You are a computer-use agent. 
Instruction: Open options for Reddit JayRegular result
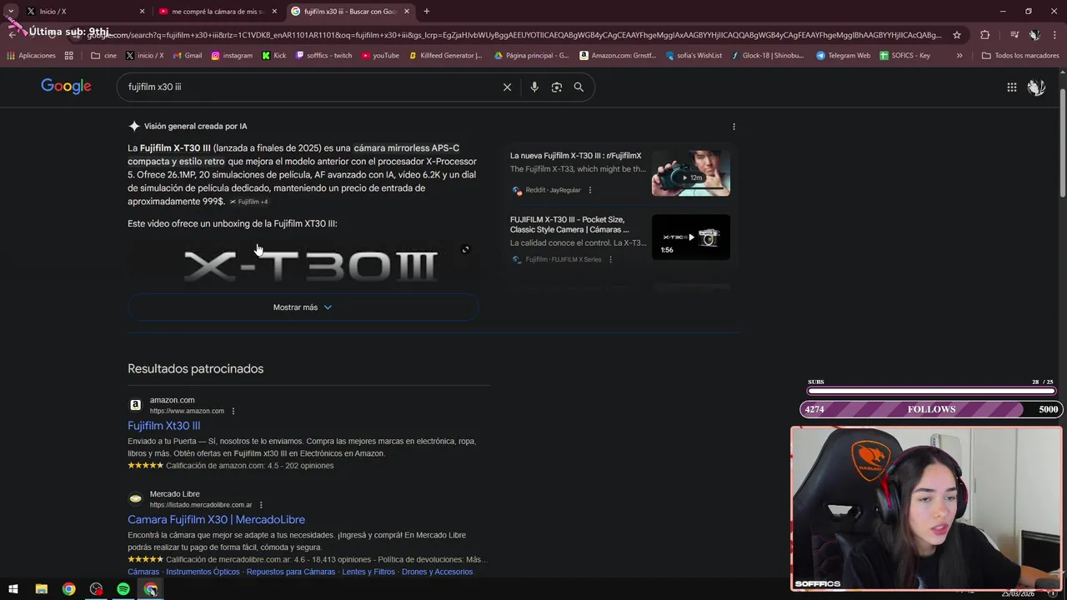(590, 190)
